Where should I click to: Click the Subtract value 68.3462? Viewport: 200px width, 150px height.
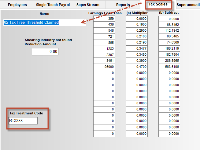pos(169,25)
